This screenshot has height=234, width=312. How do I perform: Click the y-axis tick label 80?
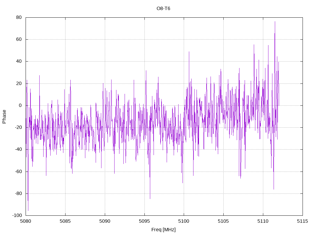pos(19,17)
